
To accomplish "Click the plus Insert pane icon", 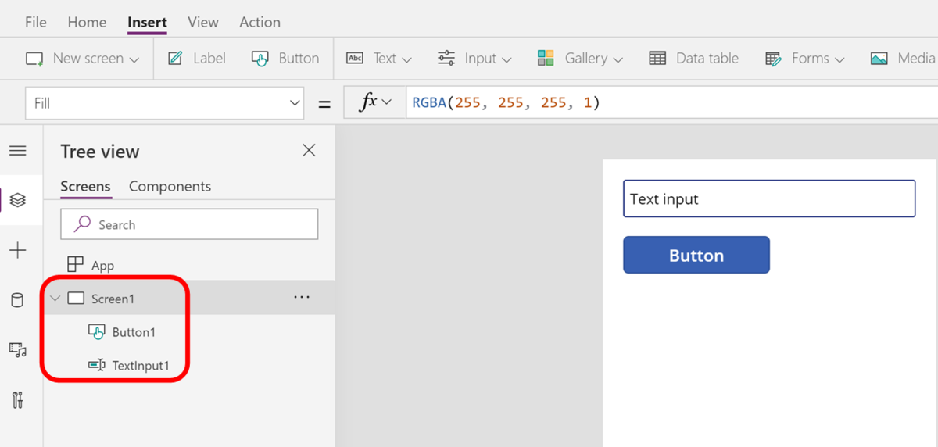I will tap(17, 250).
